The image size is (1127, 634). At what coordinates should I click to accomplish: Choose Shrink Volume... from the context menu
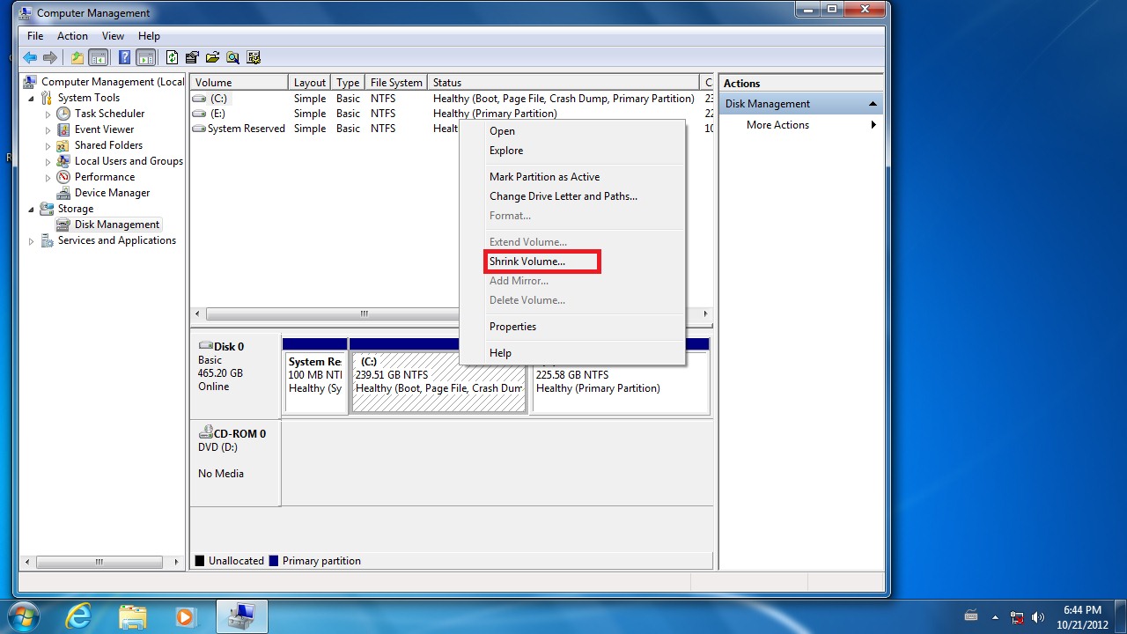[572, 262]
